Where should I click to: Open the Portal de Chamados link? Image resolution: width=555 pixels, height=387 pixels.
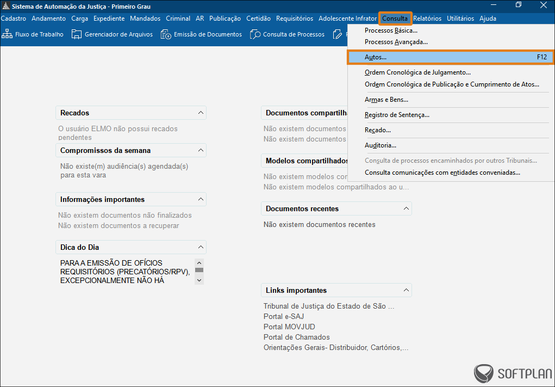[297, 337]
